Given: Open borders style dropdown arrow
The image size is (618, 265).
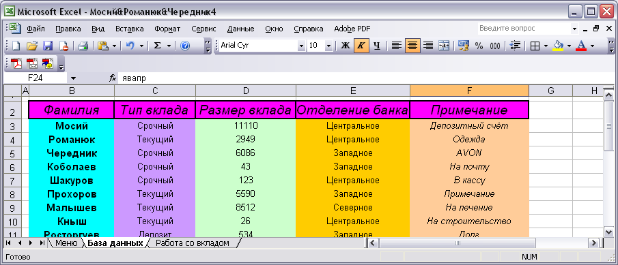Looking at the screenshot, I should tap(546, 46).
